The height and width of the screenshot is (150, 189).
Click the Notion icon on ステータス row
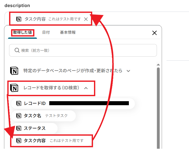pyautogui.click(x=19, y=128)
